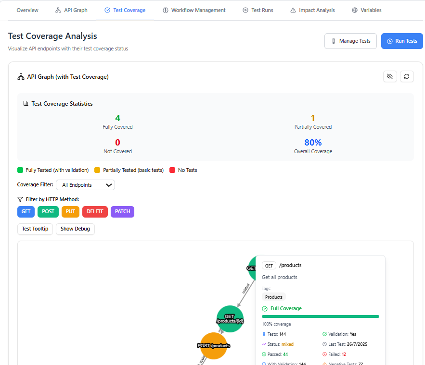Toggle the GET method filter badge
The width and height of the screenshot is (425, 365).
(x=26, y=211)
